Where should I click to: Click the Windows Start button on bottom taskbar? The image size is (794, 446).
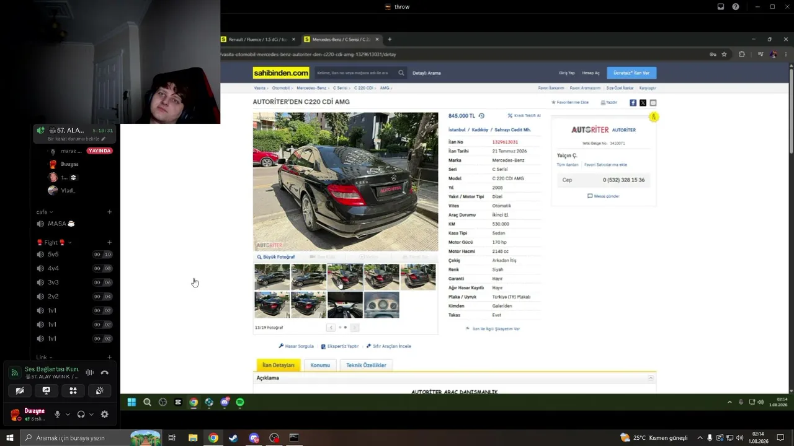[10, 438]
